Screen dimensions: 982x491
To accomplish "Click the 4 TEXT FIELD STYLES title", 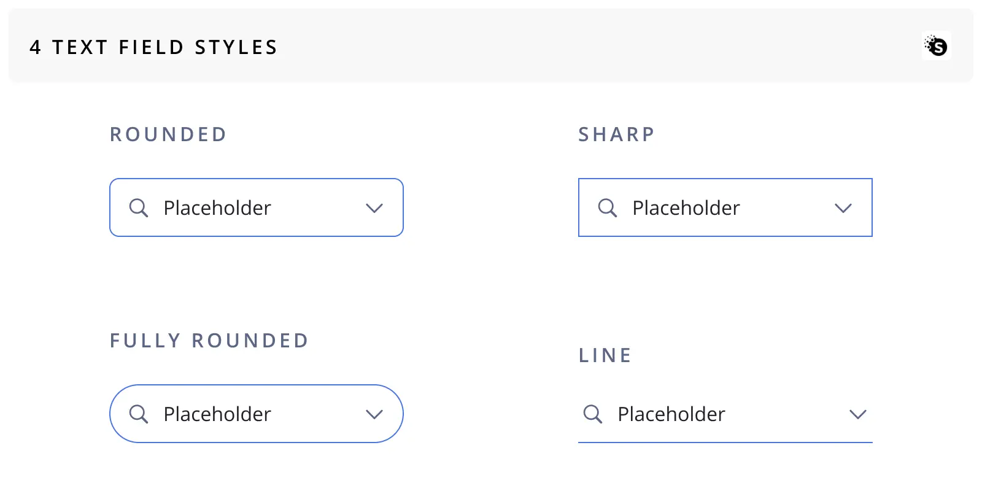I will point(153,47).
